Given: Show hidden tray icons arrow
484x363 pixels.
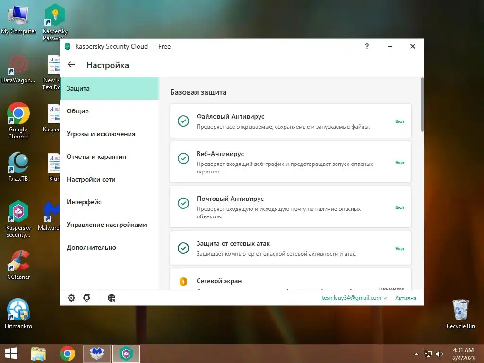Looking at the screenshot, I should click(x=417, y=354).
